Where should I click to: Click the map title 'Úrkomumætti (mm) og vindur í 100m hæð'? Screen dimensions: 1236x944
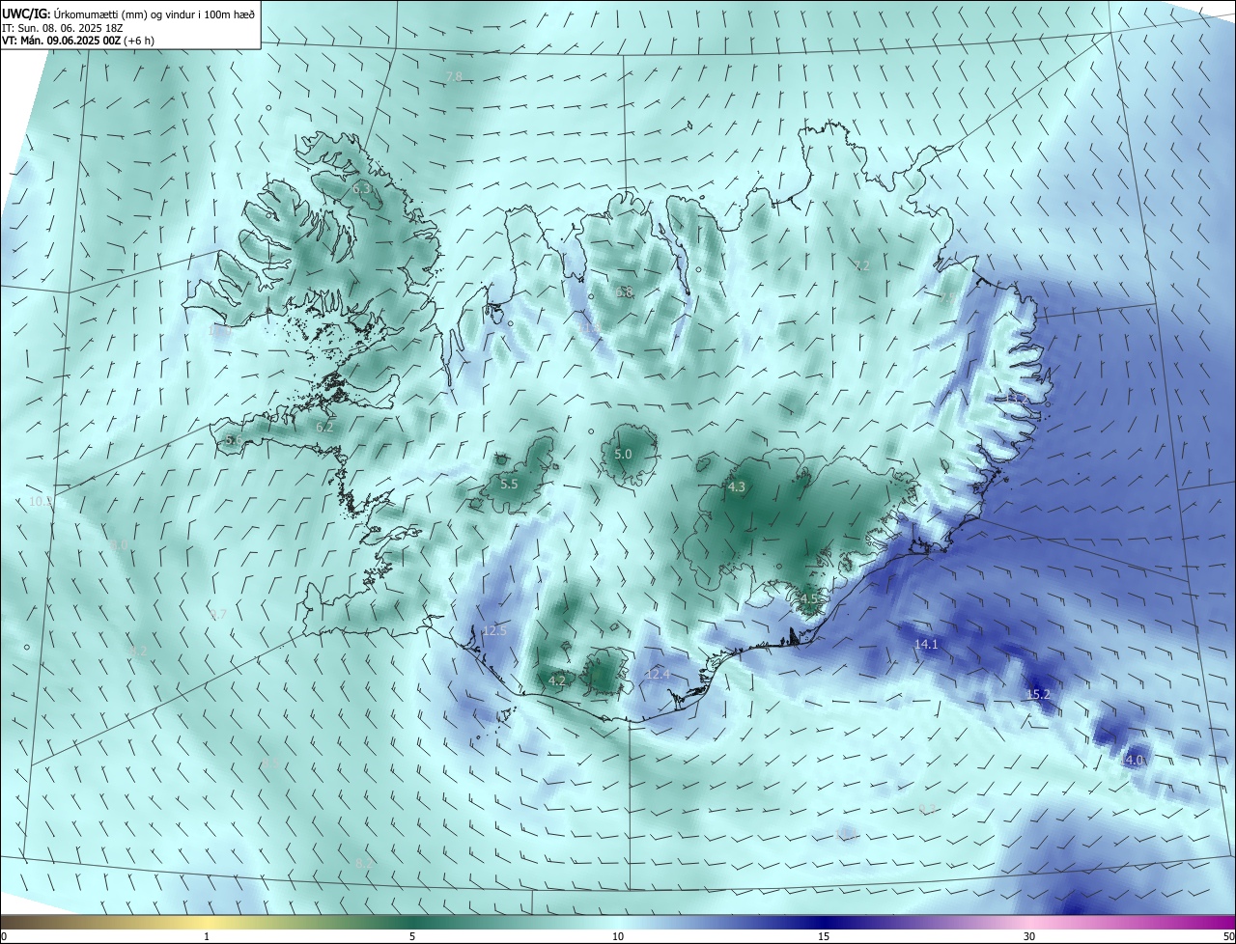pyautogui.click(x=155, y=14)
